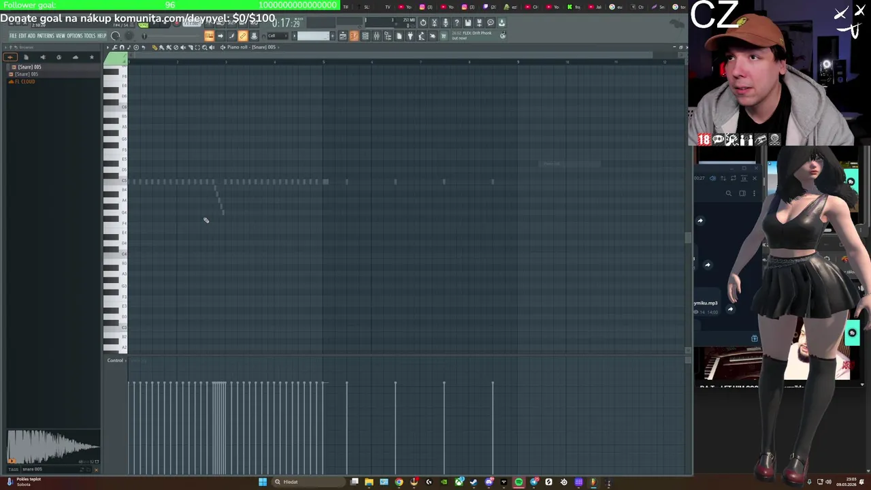The image size is (871, 490).
Task: Open the channel rack view icon
Action: [x=365, y=35]
